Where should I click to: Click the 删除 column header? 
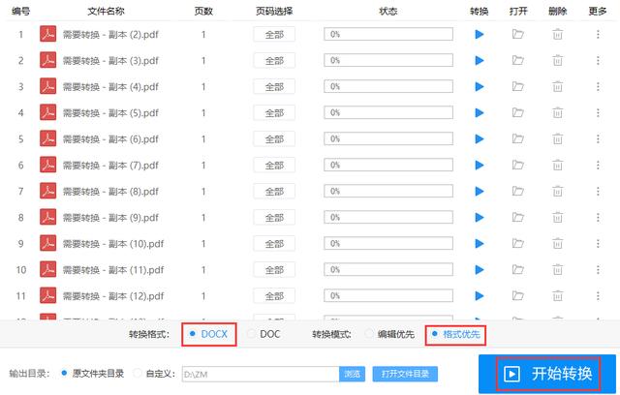click(558, 11)
